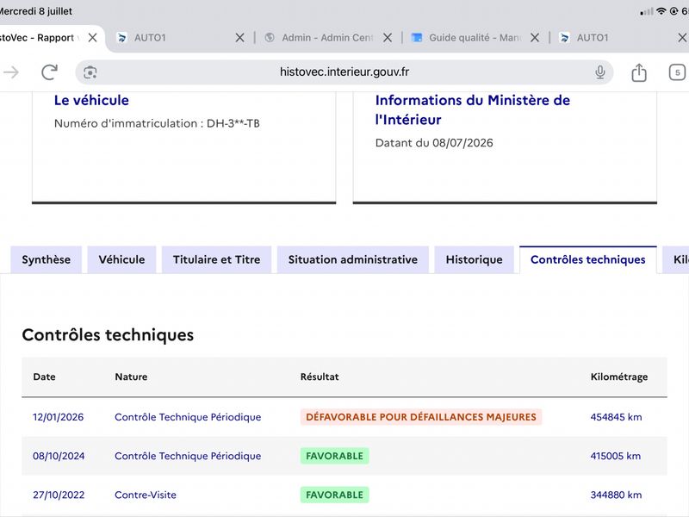Close the HistoVec - Rapport tab

92,38
